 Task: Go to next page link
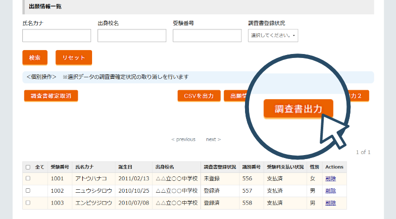(213, 139)
